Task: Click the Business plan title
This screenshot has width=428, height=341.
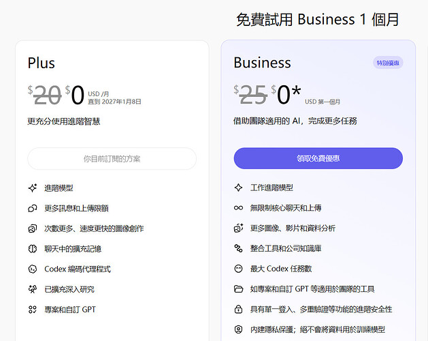Action: (263, 63)
